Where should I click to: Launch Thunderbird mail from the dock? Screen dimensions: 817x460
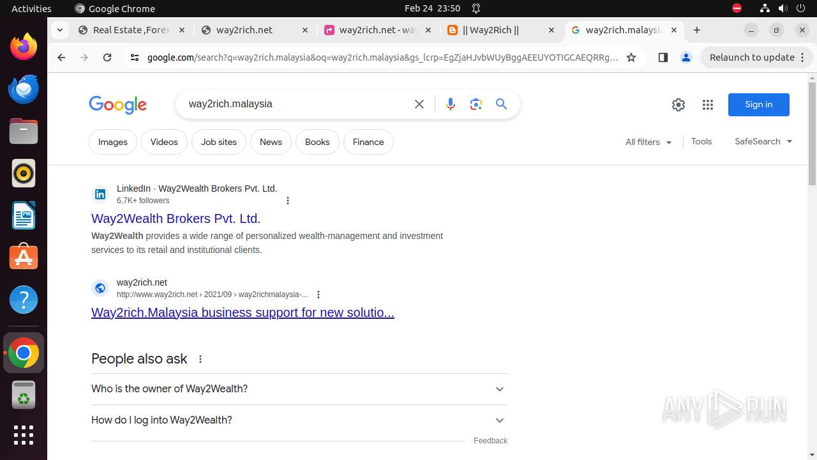pyautogui.click(x=24, y=89)
